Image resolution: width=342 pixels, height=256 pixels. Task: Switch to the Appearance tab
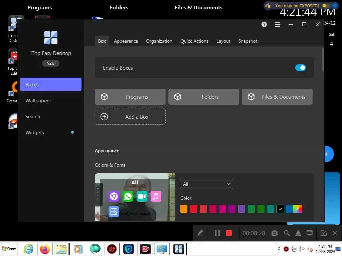[x=126, y=41]
